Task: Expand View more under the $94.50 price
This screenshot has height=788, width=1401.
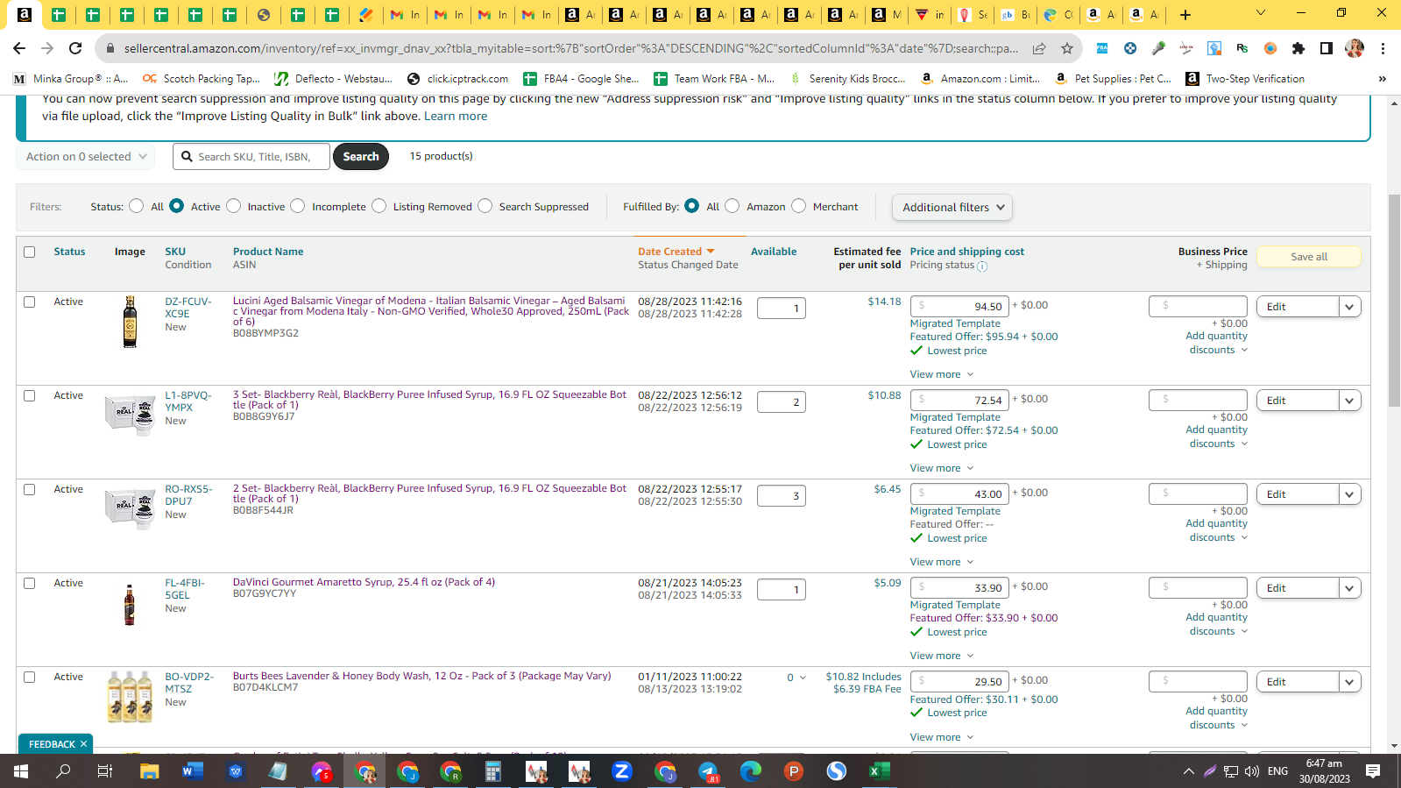Action: [942, 374]
